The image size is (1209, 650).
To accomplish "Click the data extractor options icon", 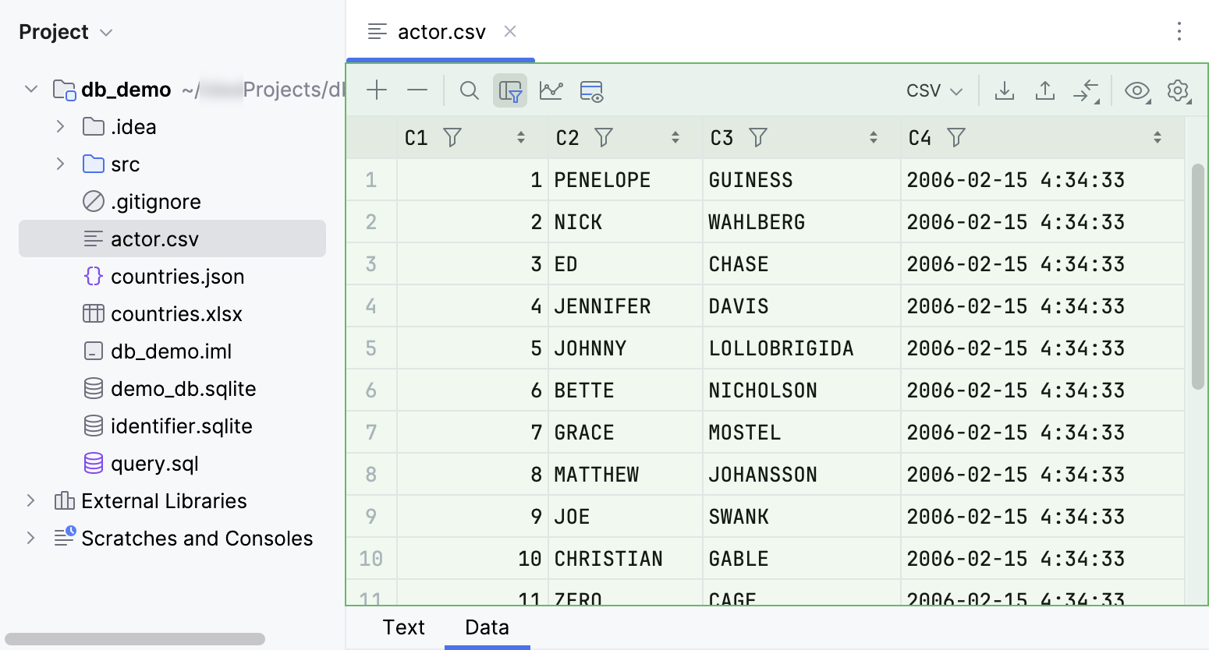I will point(591,91).
